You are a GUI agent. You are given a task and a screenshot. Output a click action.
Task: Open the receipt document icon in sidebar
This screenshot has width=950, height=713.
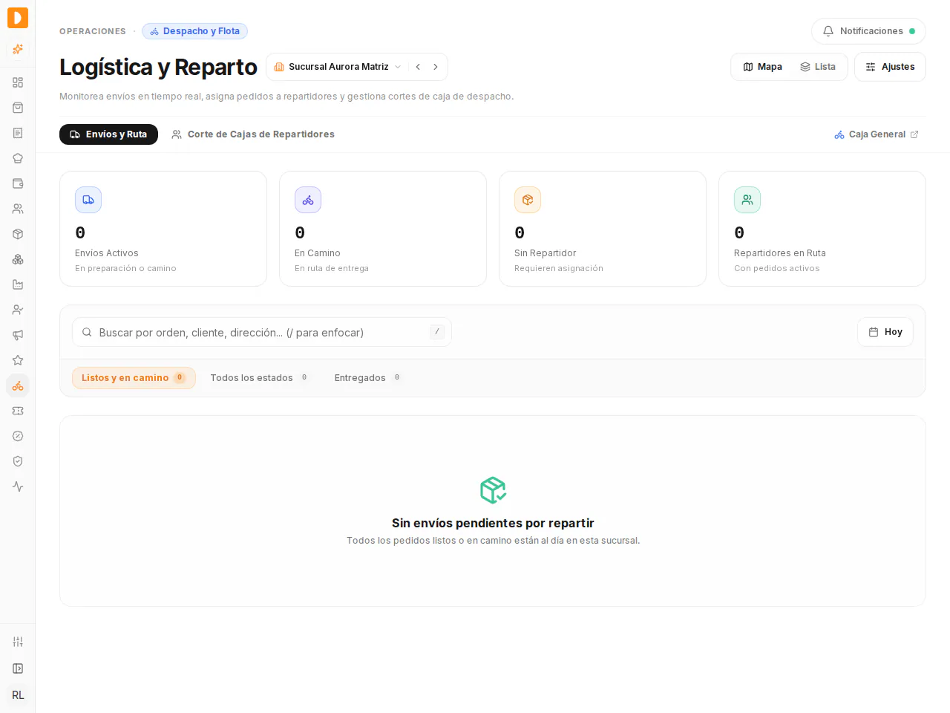[x=18, y=133]
